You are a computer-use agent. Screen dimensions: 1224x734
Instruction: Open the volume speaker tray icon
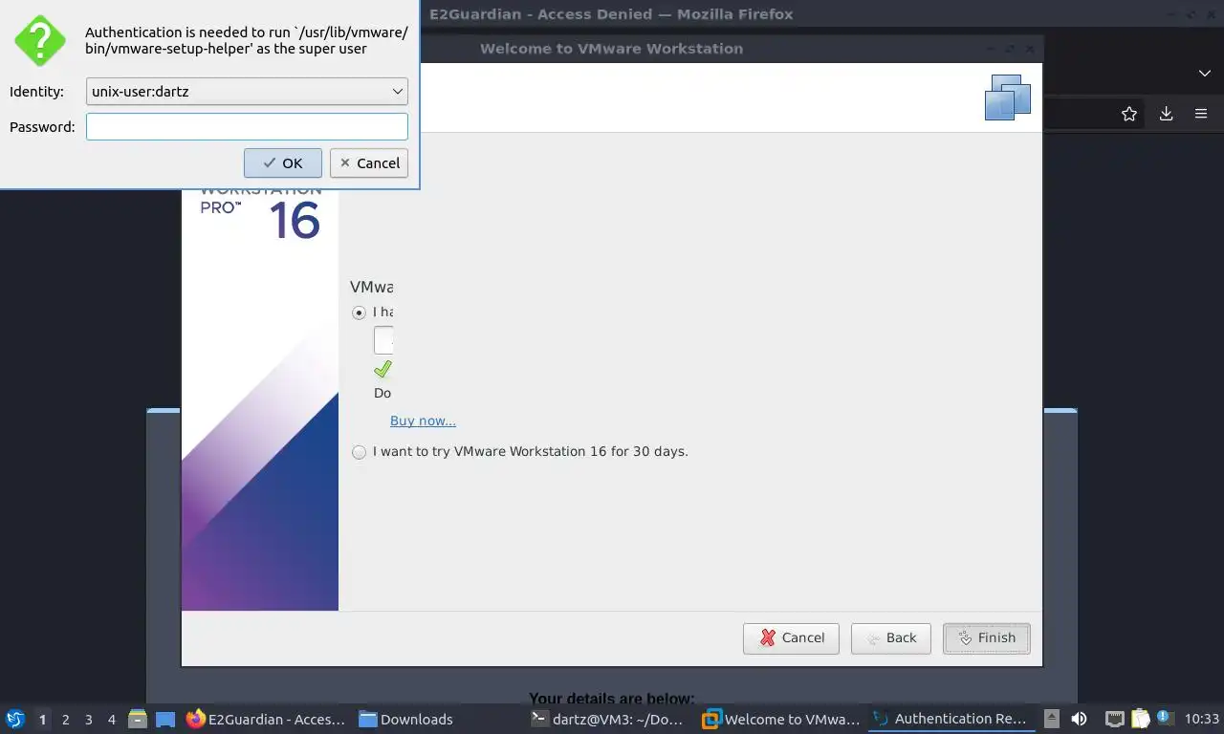click(1079, 719)
